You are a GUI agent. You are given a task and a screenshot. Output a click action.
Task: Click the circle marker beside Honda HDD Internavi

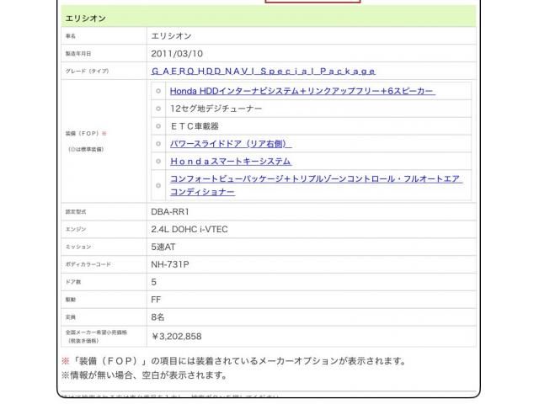[x=158, y=91]
